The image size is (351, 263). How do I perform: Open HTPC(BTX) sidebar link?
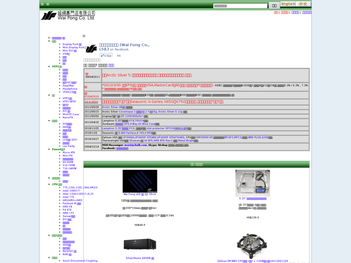69,101
